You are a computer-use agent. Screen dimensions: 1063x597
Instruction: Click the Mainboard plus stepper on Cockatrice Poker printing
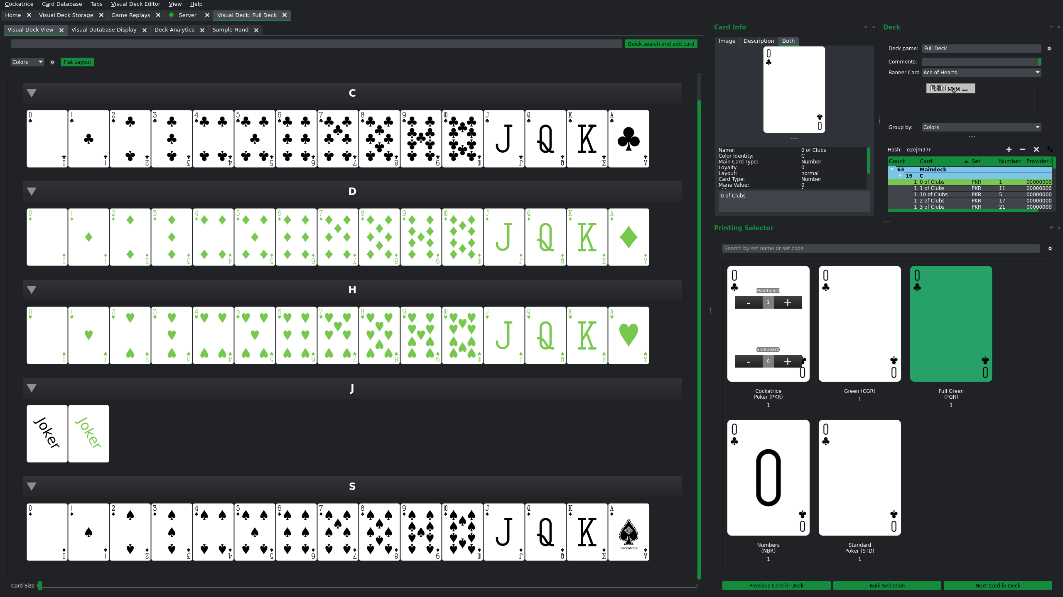[x=787, y=302]
